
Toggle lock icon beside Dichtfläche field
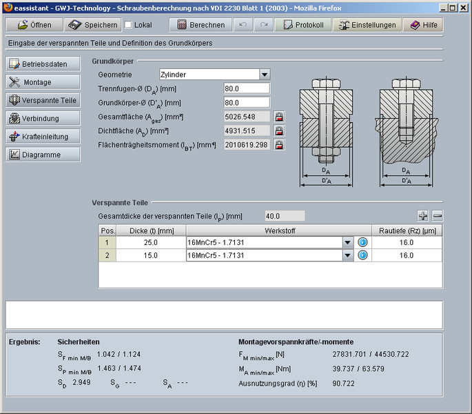click(279, 130)
